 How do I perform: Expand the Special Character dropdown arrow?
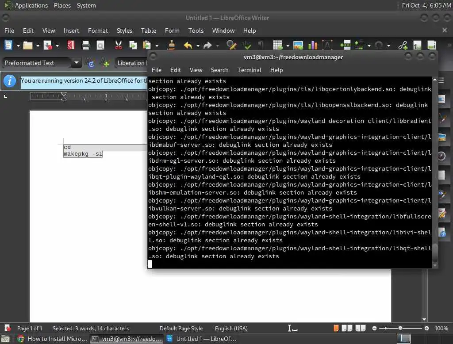coord(388,46)
